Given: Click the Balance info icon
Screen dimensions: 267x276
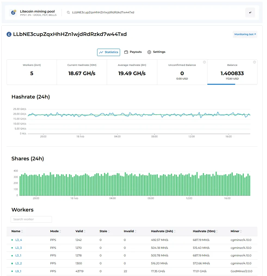Looking at the screenshot, I should [254, 62].
